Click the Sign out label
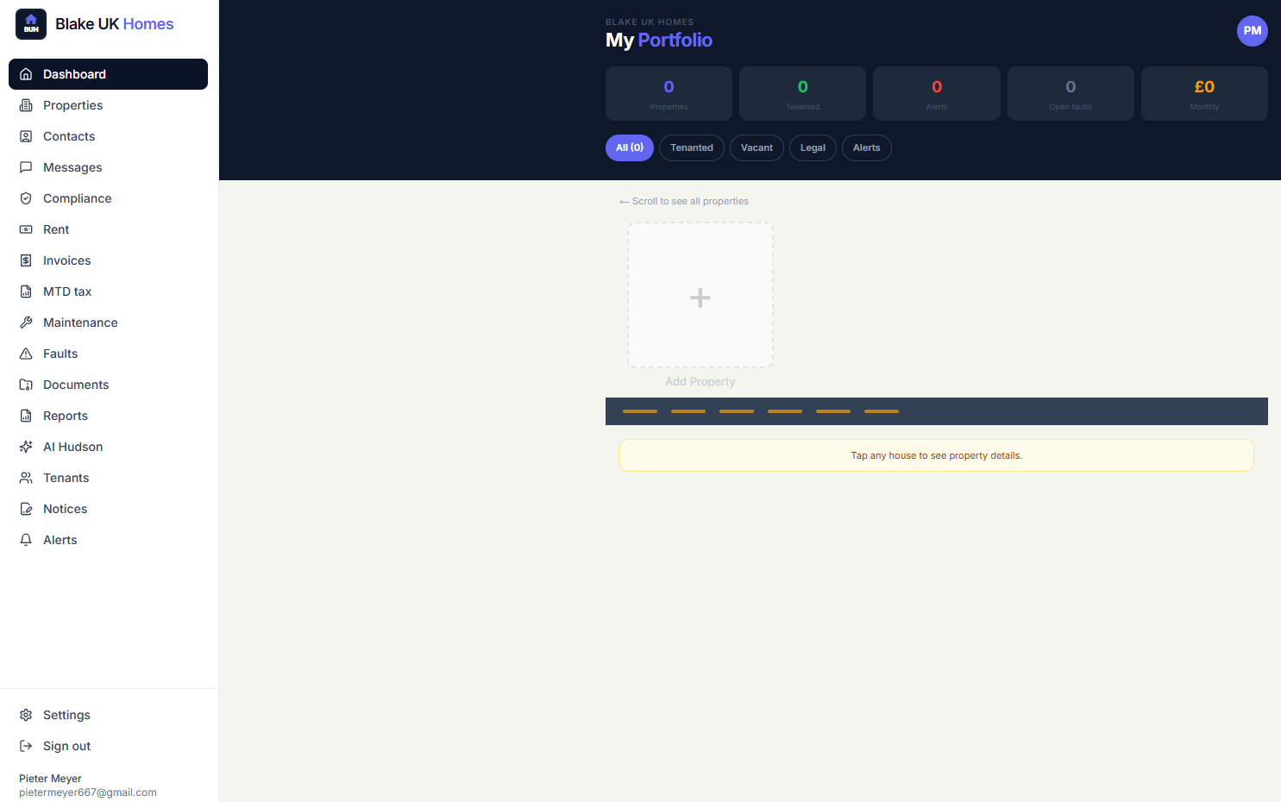Image resolution: width=1281 pixels, height=802 pixels. [x=67, y=746]
